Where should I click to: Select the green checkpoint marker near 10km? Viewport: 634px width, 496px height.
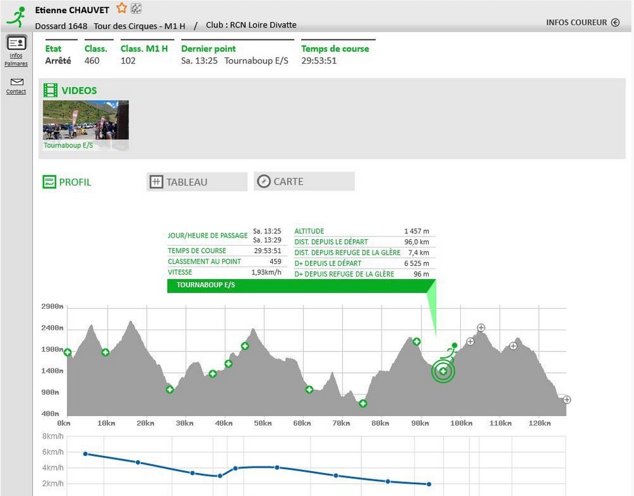(x=106, y=353)
